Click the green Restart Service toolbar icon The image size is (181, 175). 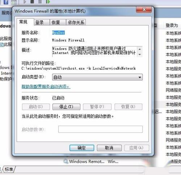click(x=48, y=2)
